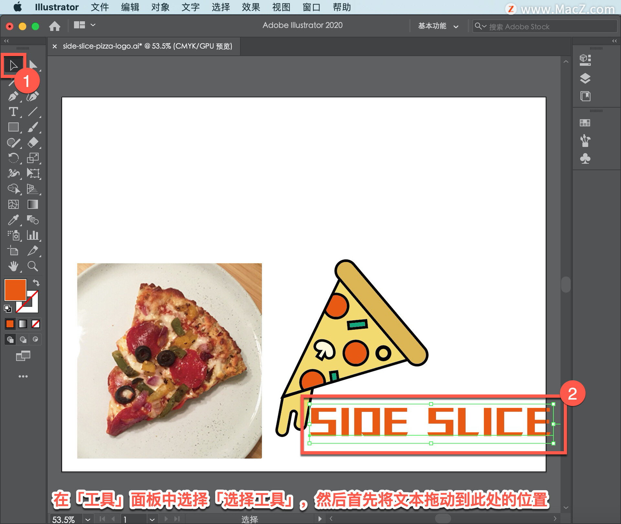Select the Gradient tool

point(33,205)
